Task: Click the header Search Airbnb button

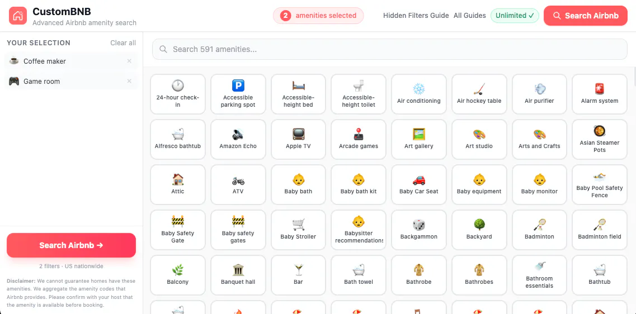Action: tap(585, 16)
